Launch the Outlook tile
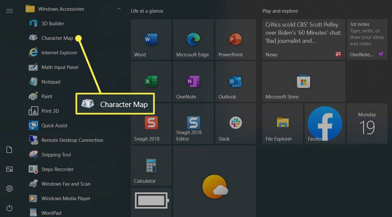The width and height of the screenshot is (392, 217). tap(235, 82)
